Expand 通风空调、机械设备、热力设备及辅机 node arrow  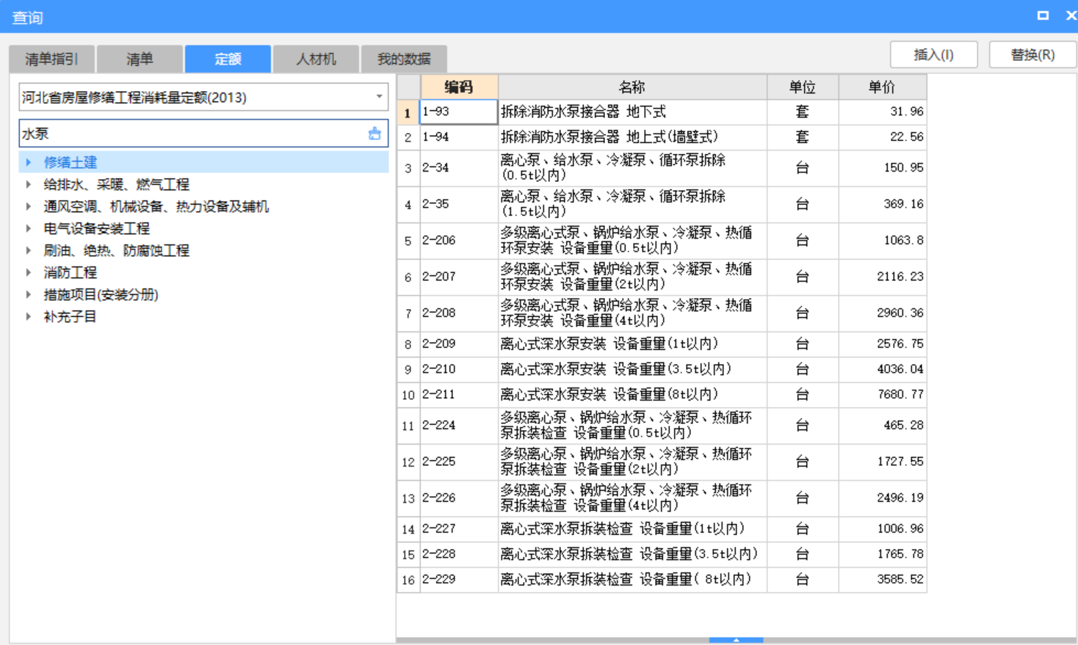pos(28,206)
